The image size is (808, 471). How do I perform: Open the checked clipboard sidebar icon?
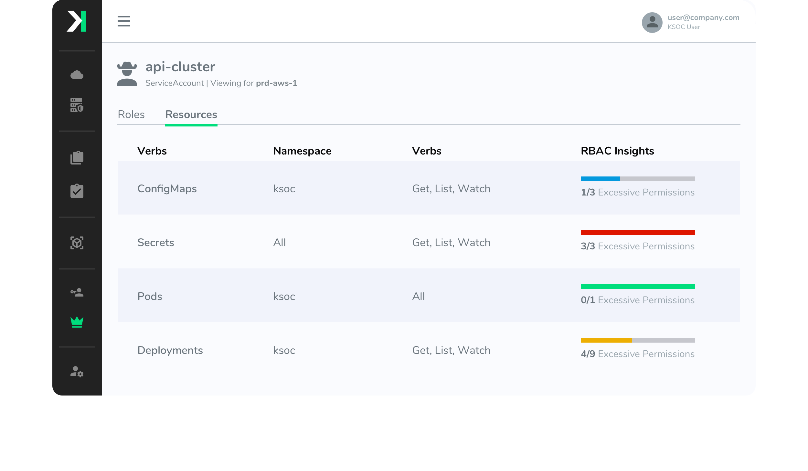point(77,191)
